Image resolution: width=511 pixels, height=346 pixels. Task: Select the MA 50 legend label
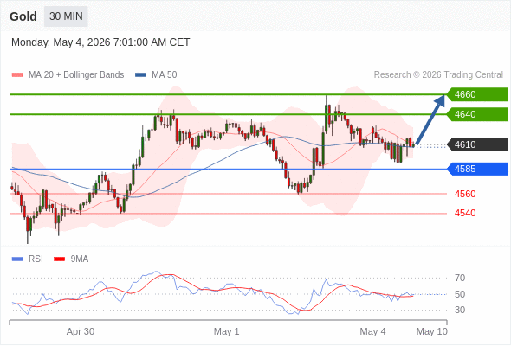[x=165, y=75]
